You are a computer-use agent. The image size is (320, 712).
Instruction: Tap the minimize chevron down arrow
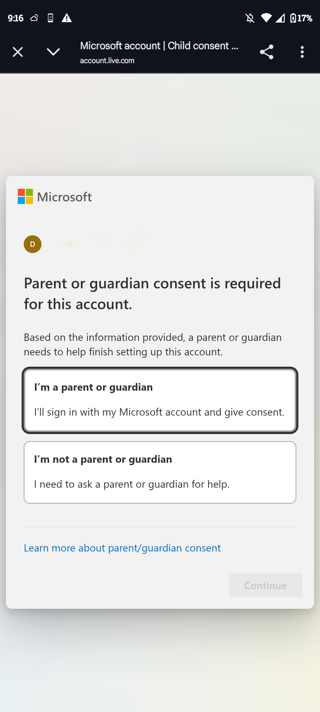point(53,52)
